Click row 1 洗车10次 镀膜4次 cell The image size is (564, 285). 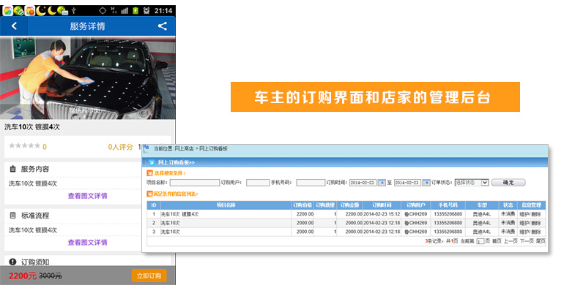(226, 214)
